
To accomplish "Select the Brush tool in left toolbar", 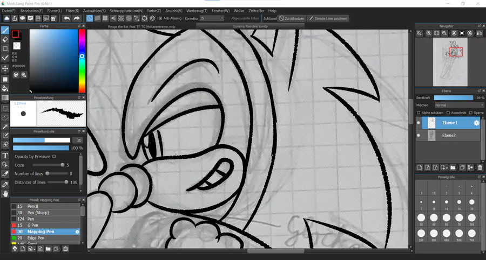I will pyautogui.click(x=5, y=30).
